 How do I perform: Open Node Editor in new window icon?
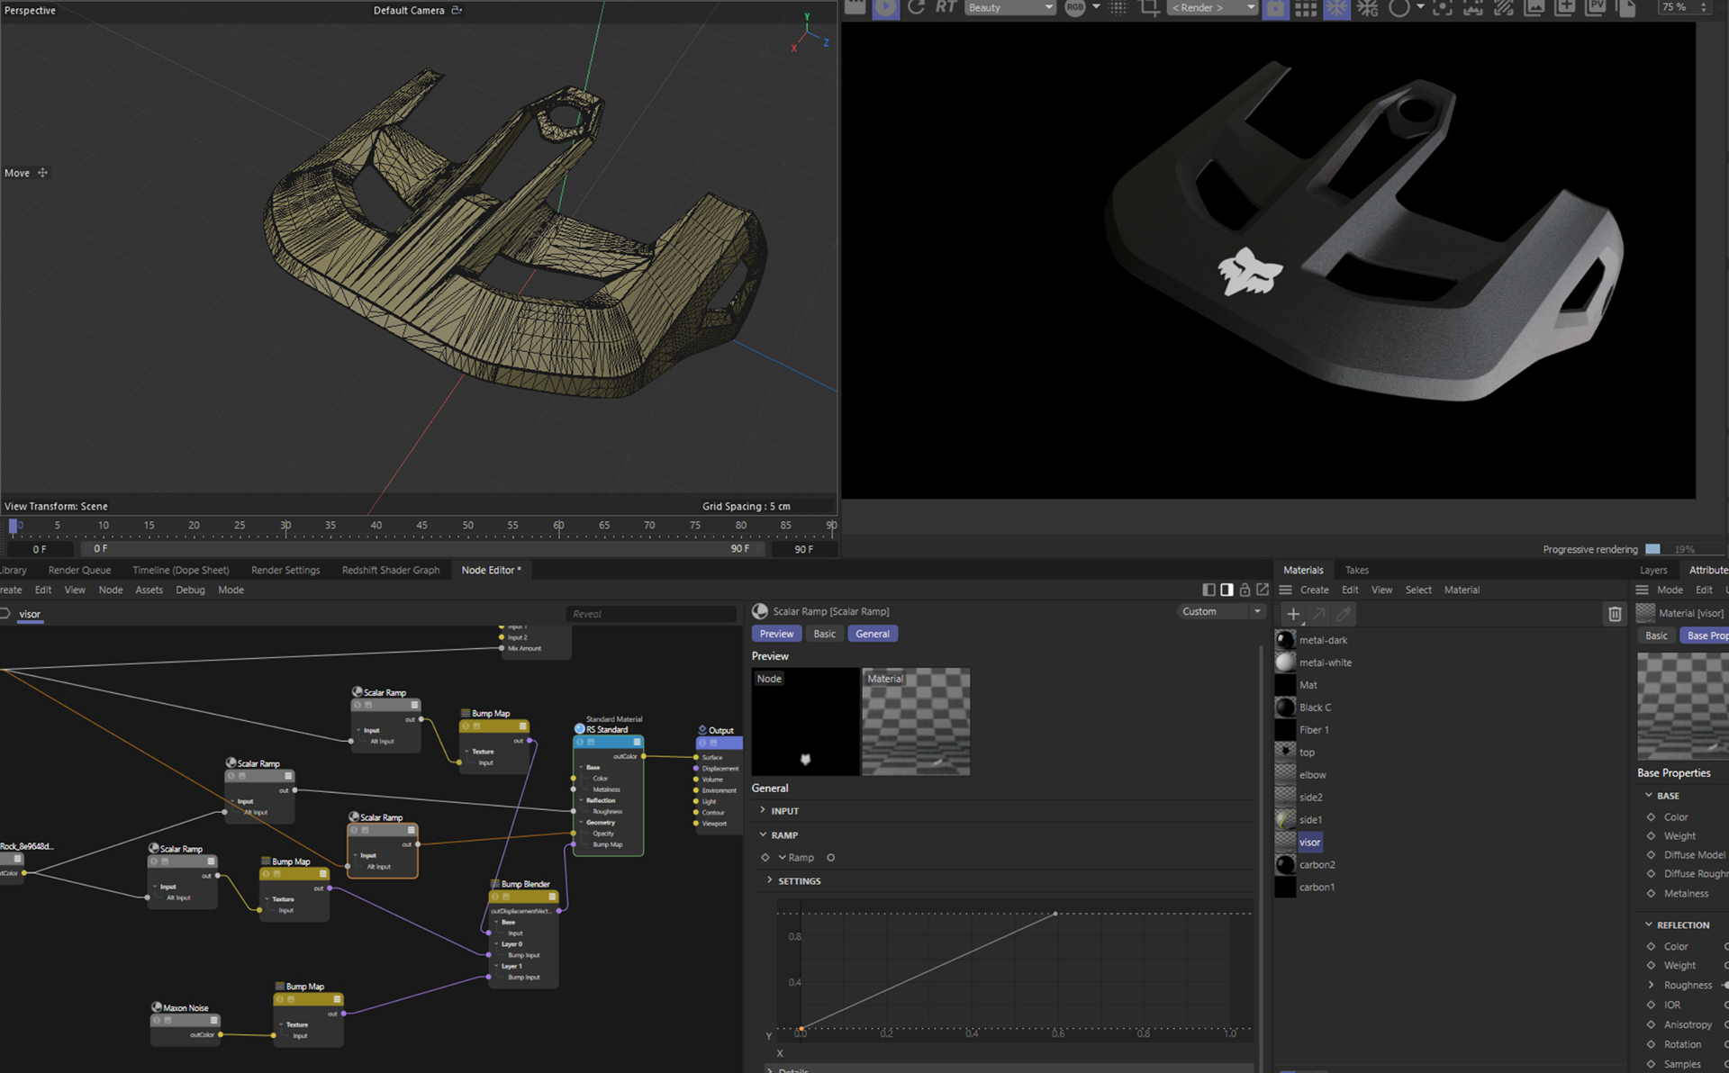1263,590
